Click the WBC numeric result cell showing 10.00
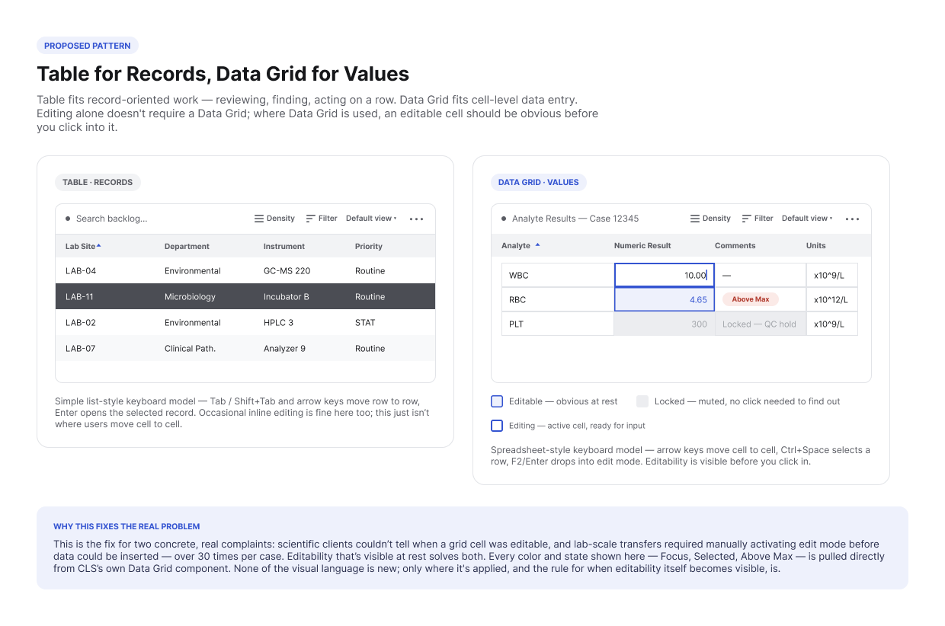The height and width of the screenshot is (626, 945). point(665,275)
